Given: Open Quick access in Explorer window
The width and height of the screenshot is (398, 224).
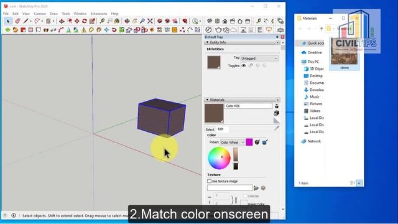Looking at the screenshot, I should (313, 43).
